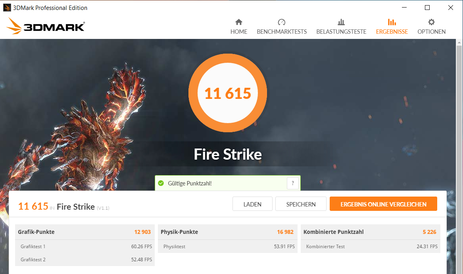Image resolution: width=463 pixels, height=274 pixels.
Task: Open help with the question mark button
Action: coord(292,183)
